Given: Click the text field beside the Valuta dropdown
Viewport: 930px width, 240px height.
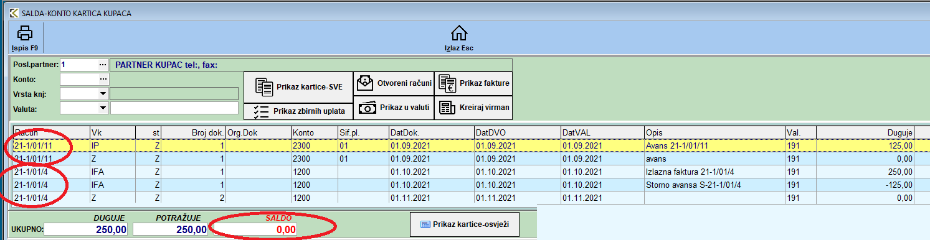Looking at the screenshot, I should (x=174, y=108).
